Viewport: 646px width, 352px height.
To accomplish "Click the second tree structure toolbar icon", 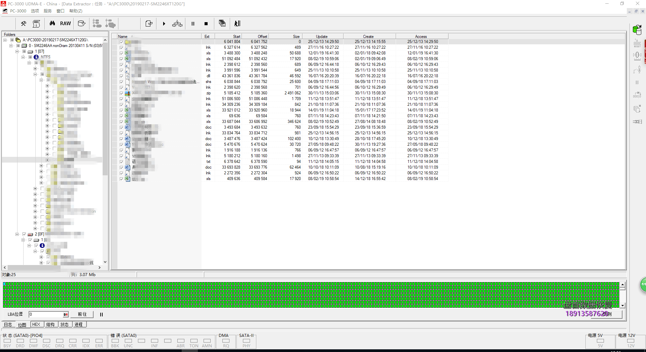I will tap(110, 24).
